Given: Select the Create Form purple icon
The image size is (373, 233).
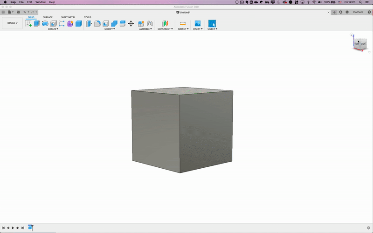Looking at the screenshot, I should click(70, 23).
